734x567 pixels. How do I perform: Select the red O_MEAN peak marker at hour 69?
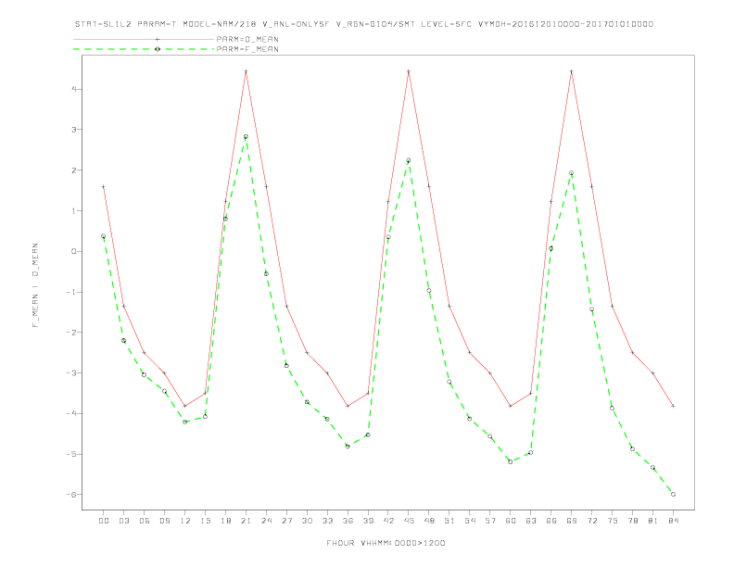pyautogui.click(x=572, y=71)
